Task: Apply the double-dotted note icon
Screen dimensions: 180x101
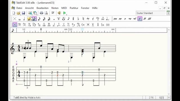Action: tap(107, 19)
